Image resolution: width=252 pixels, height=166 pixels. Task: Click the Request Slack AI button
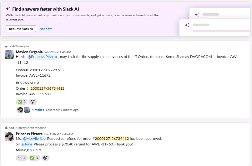21,29
